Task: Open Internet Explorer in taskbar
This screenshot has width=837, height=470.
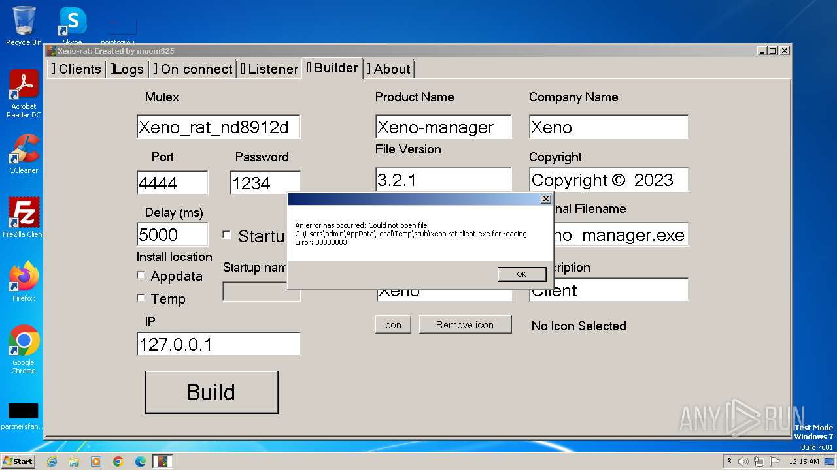Action: point(52,462)
